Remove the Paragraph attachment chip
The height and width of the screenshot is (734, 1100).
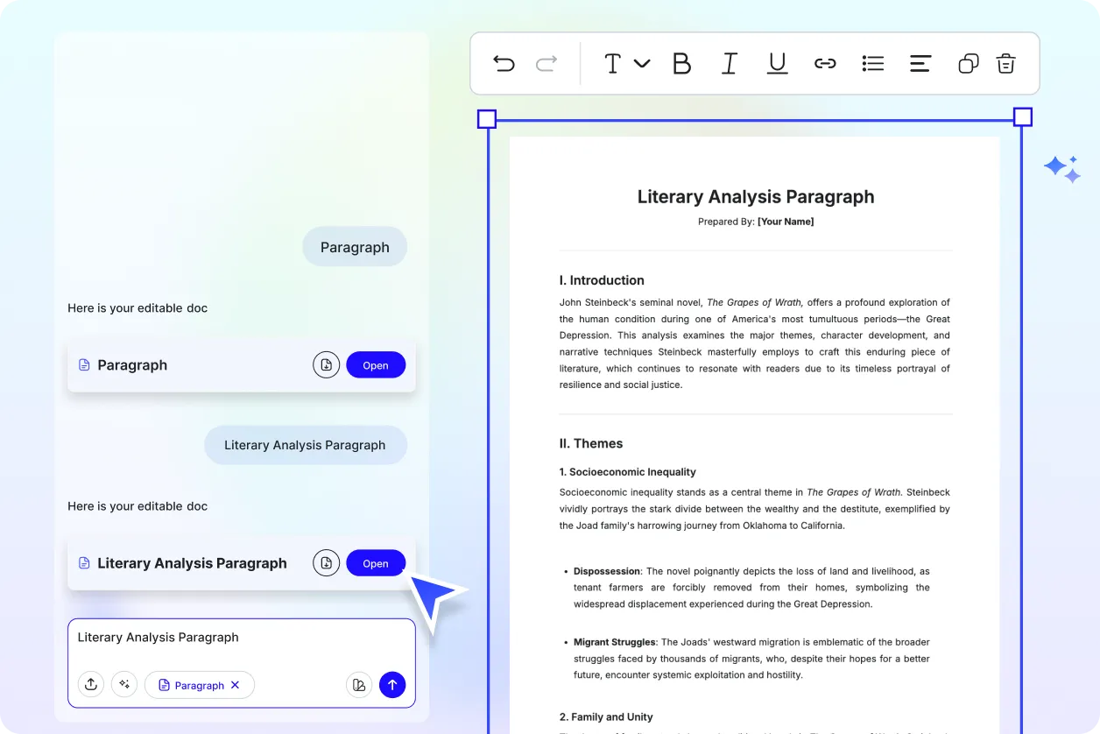tap(236, 685)
